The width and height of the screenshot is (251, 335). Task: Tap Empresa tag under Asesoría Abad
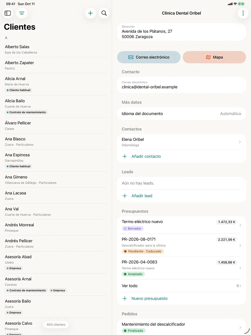[14, 268]
